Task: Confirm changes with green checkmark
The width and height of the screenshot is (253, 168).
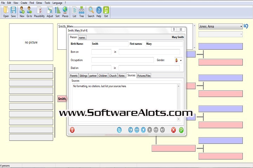Action: 181,130
